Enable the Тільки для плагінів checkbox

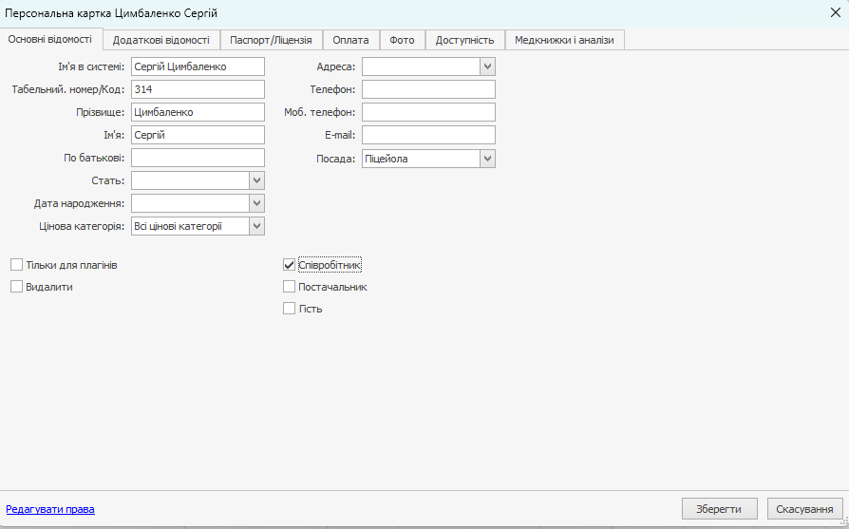[17, 265]
